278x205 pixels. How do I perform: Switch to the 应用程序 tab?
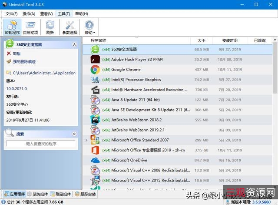click(14, 194)
